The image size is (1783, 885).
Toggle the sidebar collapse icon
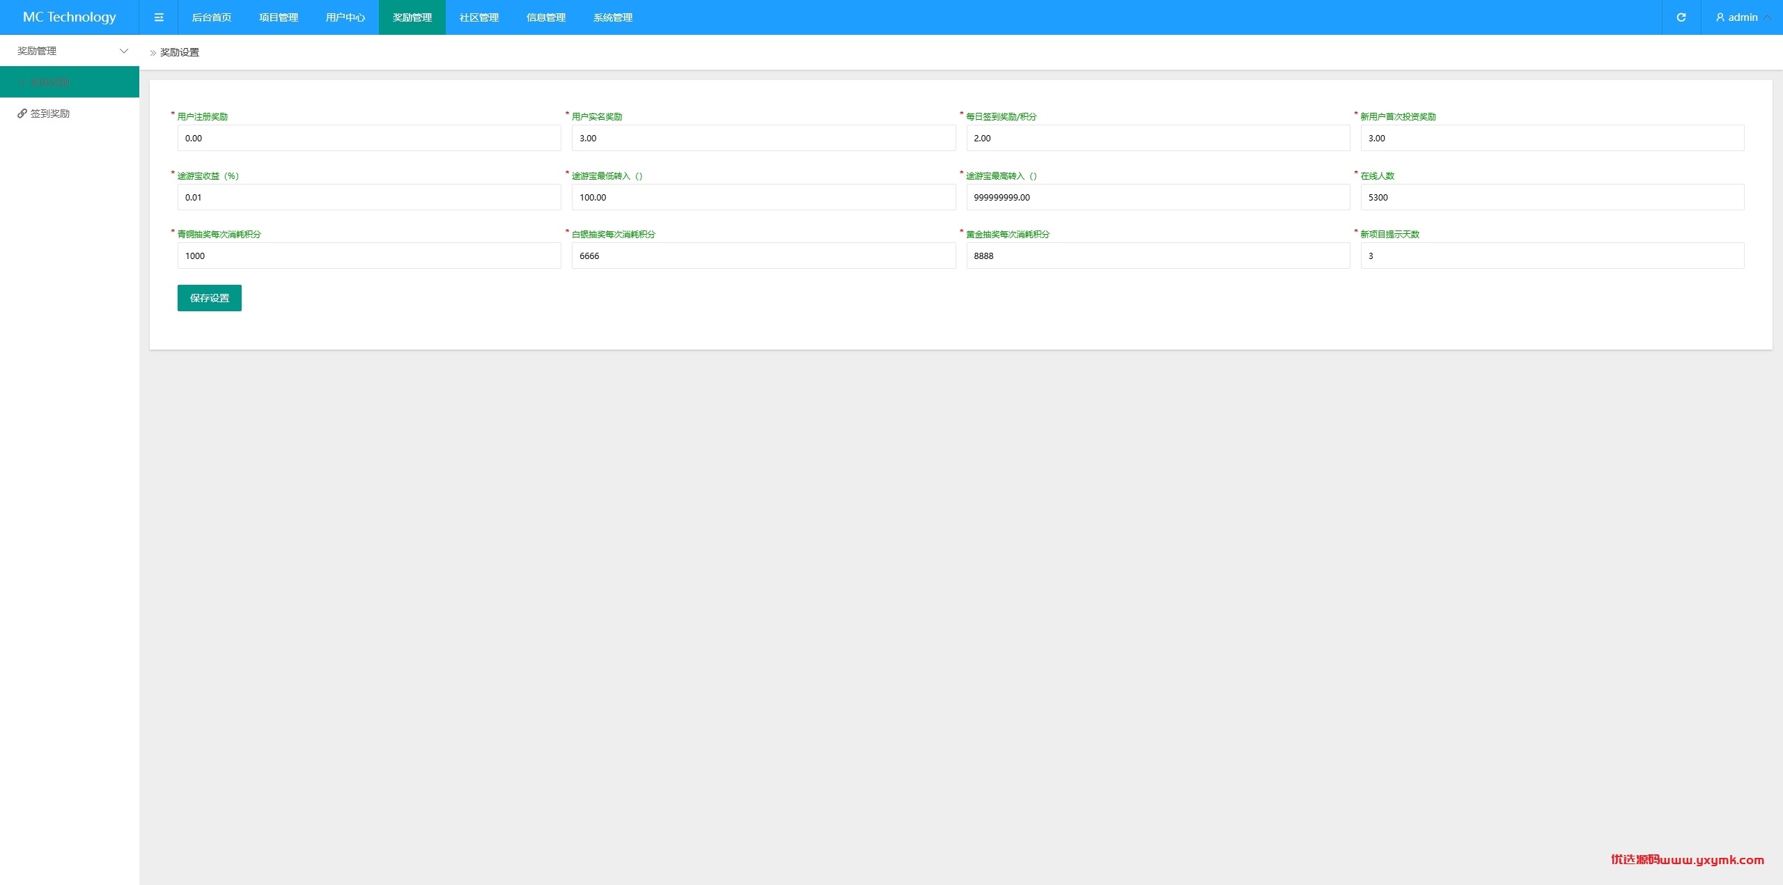(x=159, y=17)
